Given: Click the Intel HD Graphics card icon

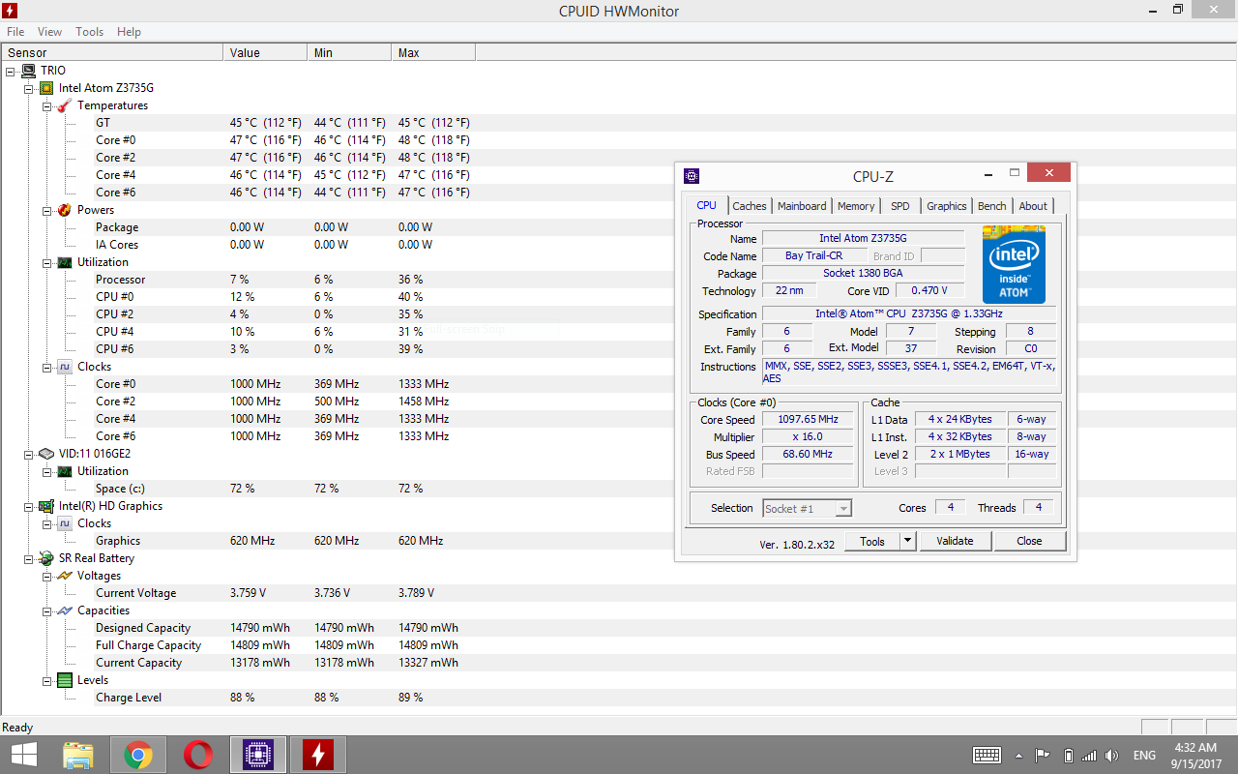Looking at the screenshot, I should coord(46,506).
